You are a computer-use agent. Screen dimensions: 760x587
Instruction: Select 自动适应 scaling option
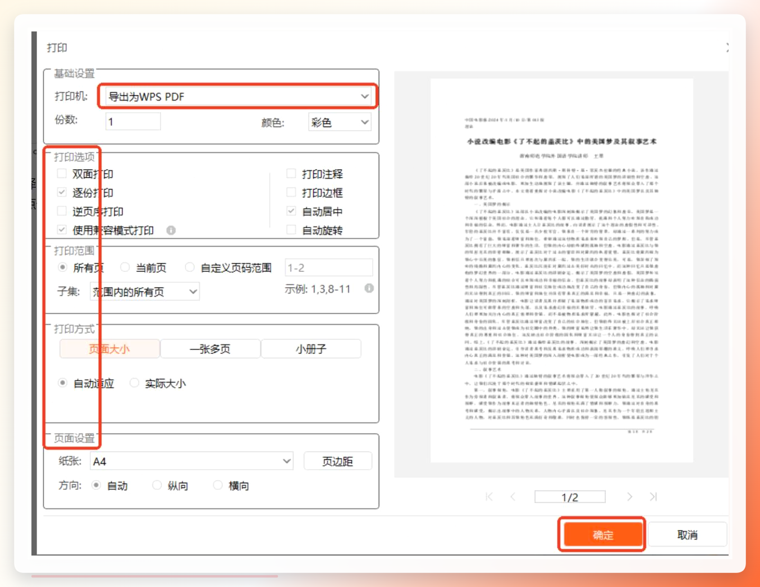coord(62,383)
